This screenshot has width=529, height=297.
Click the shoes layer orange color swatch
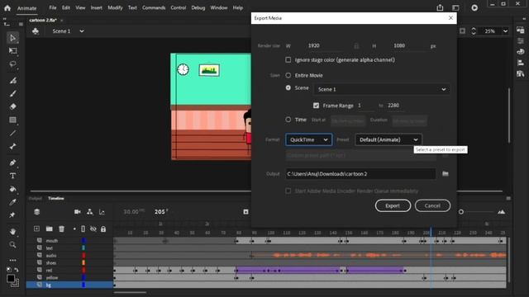tap(83, 262)
